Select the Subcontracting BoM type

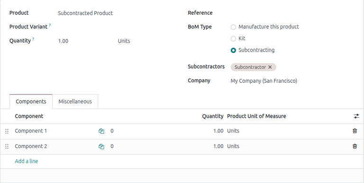point(233,50)
